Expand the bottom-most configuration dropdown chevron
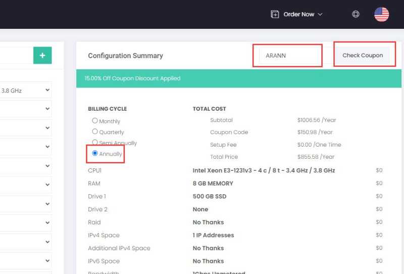404x274 pixels. 47,260
